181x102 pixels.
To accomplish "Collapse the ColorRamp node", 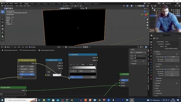I will point(70,55).
